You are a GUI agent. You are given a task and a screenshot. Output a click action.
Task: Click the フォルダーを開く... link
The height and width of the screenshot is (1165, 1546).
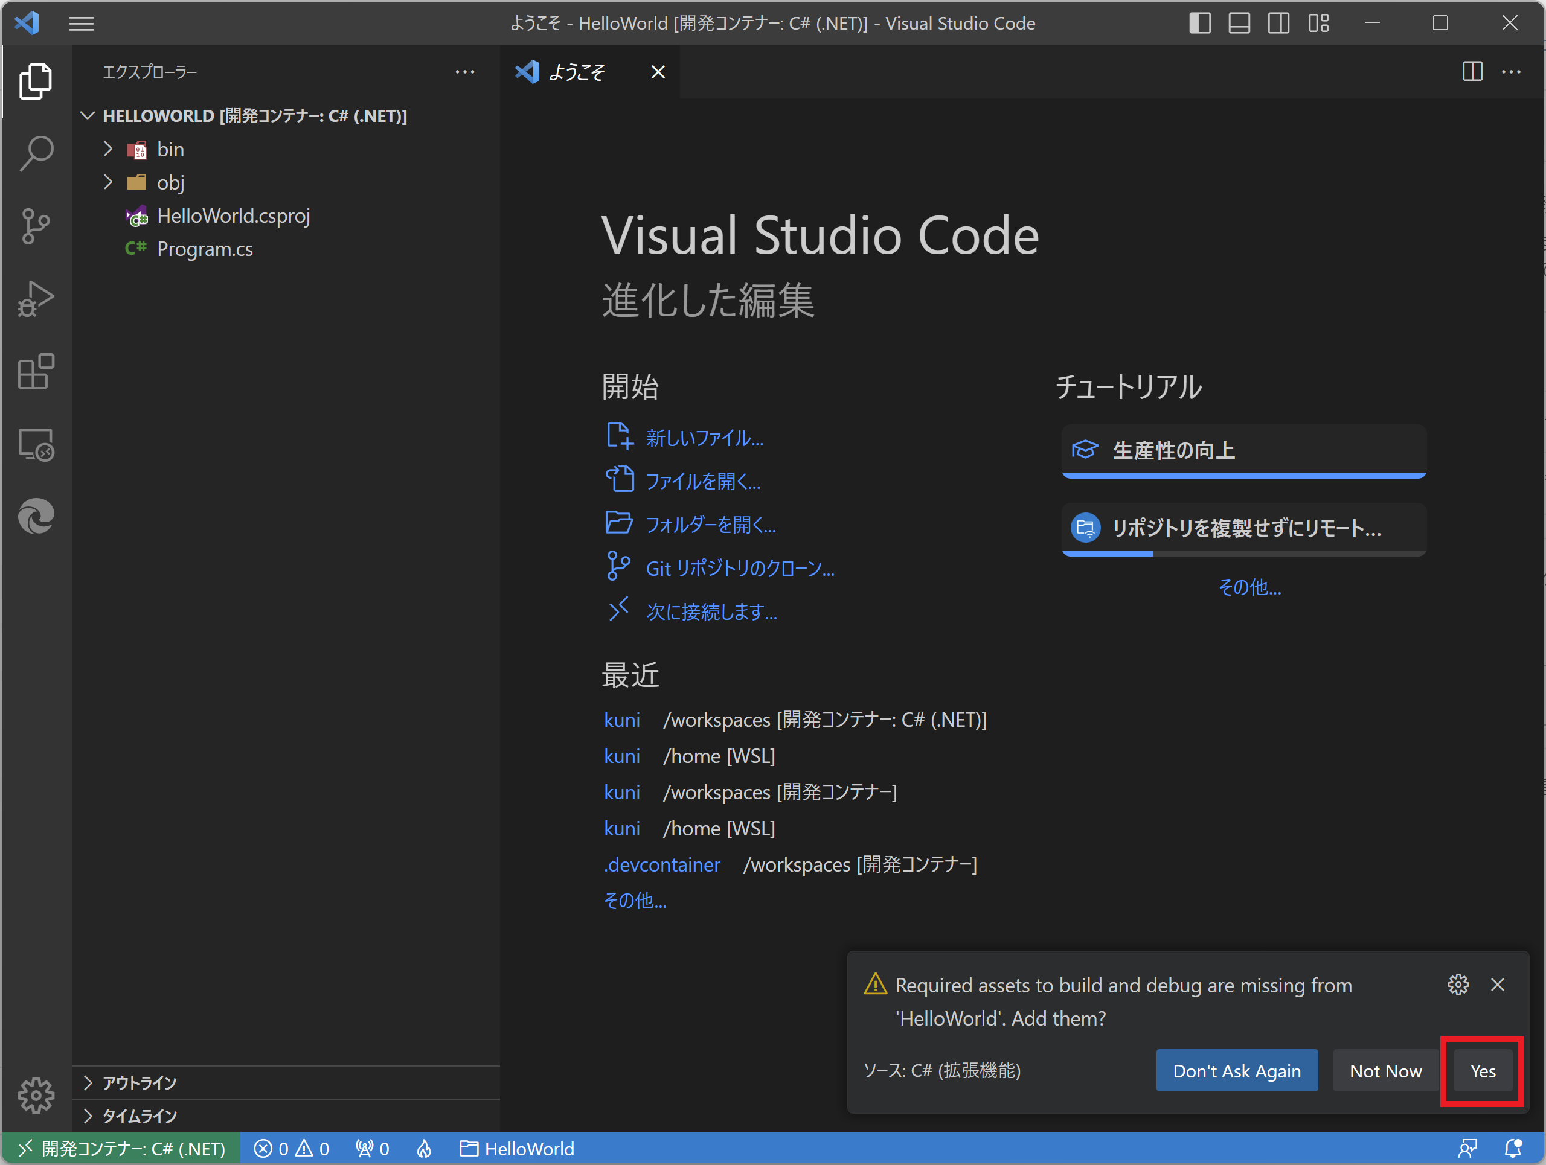pyautogui.click(x=711, y=525)
